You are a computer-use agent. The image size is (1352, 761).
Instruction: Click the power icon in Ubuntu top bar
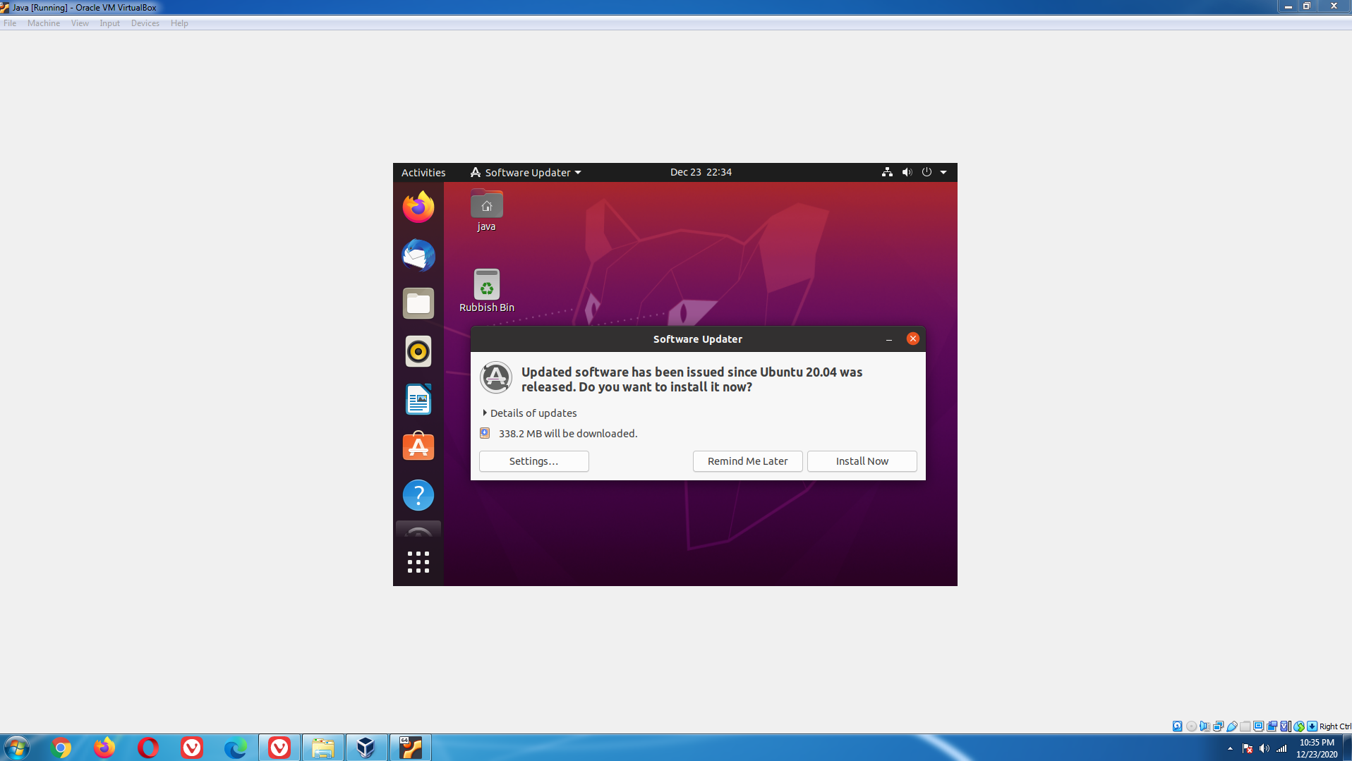[x=927, y=172]
